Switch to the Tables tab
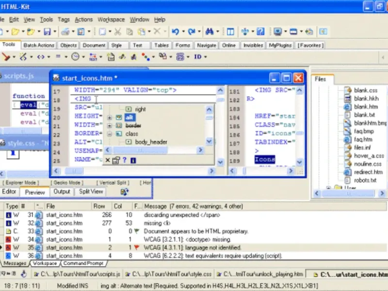 point(162,45)
